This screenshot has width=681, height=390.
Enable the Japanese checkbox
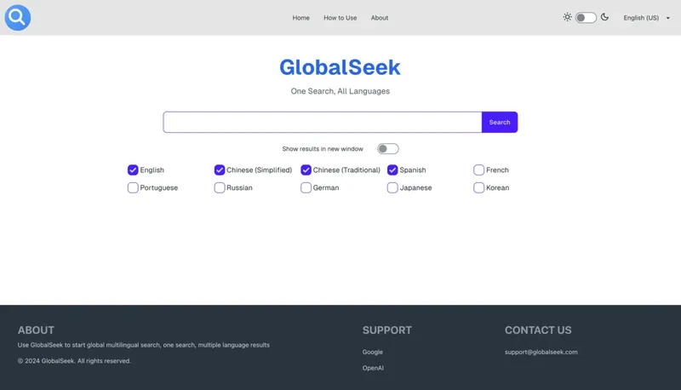click(392, 188)
